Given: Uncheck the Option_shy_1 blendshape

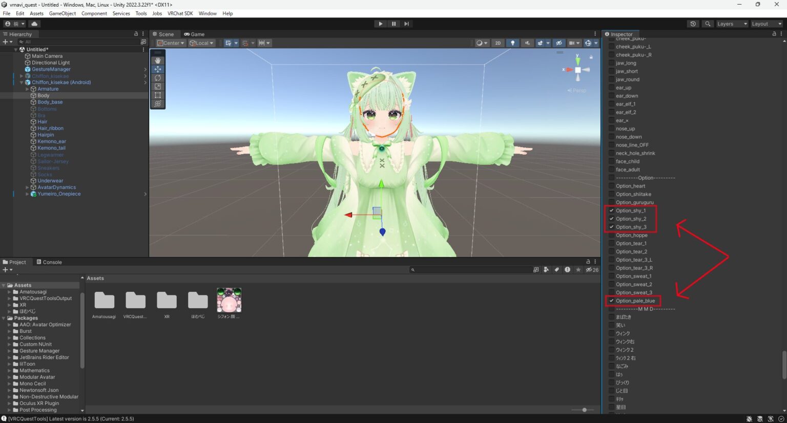Looking at the screenshot, I should click(611, 210).
